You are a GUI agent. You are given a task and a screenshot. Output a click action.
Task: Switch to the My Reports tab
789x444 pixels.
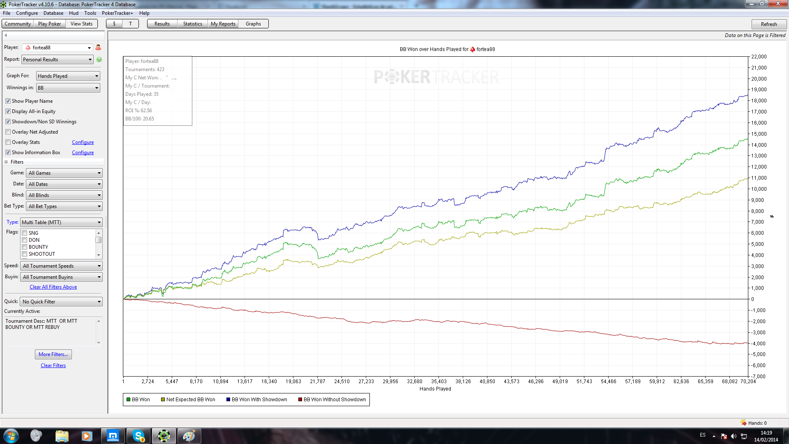click(223, 24)
